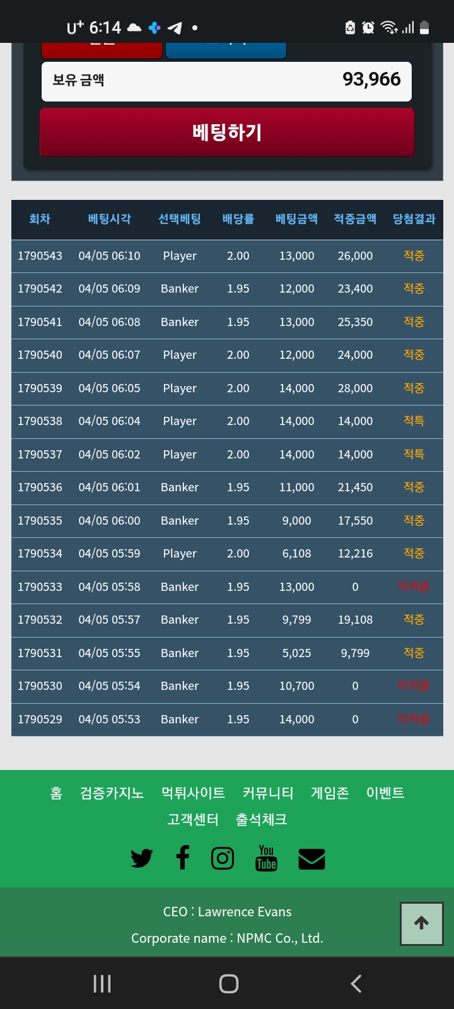Open the YouTube icon in footer
Screen dimensions: 454x1009
click(266, 858)
